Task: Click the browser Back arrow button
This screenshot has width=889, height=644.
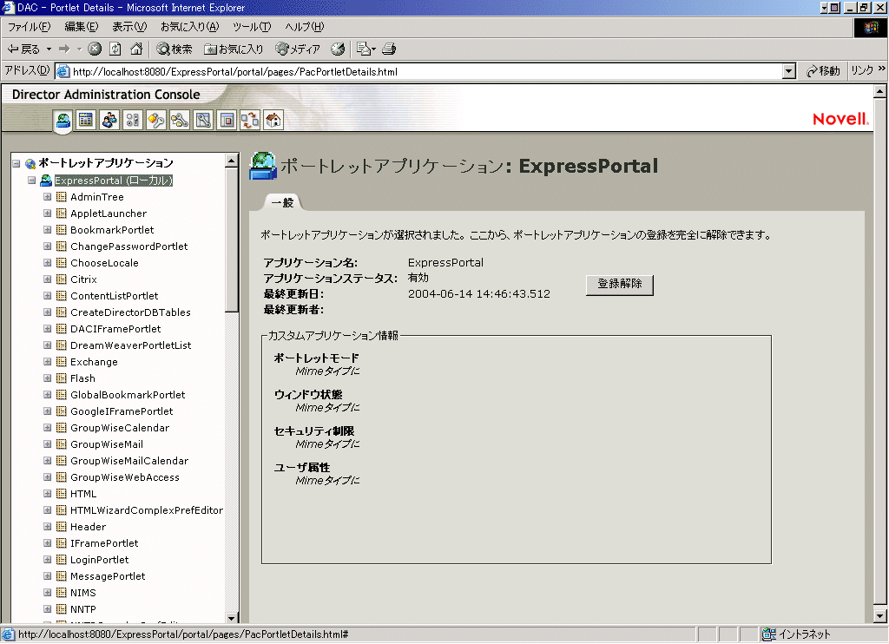Action: (x=23, y=49)
